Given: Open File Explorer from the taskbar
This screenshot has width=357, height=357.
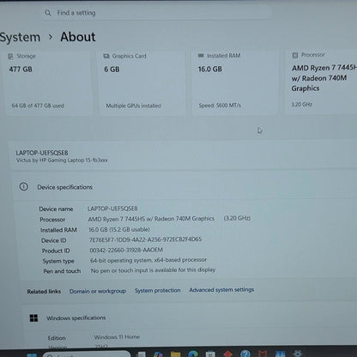Looking at the screenshot, I should [x=175, y=354].
